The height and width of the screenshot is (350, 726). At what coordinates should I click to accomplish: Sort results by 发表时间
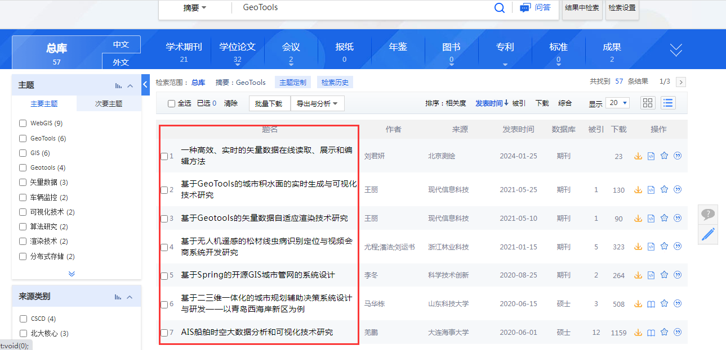[x=492, y=103]
